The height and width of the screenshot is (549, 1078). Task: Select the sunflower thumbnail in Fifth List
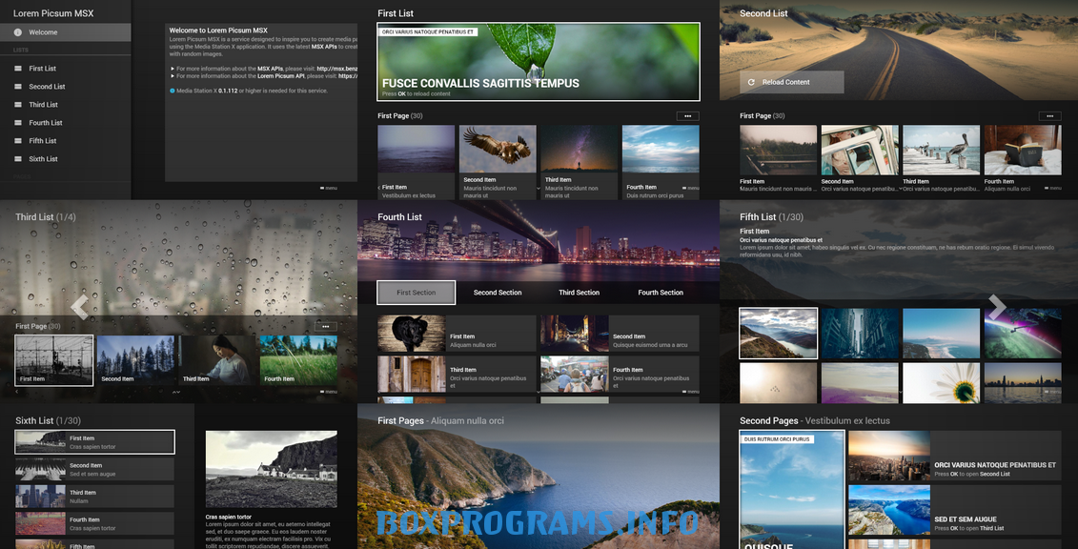941,383
